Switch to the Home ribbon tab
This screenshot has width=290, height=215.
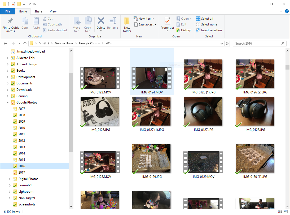(x=23, y=11)
